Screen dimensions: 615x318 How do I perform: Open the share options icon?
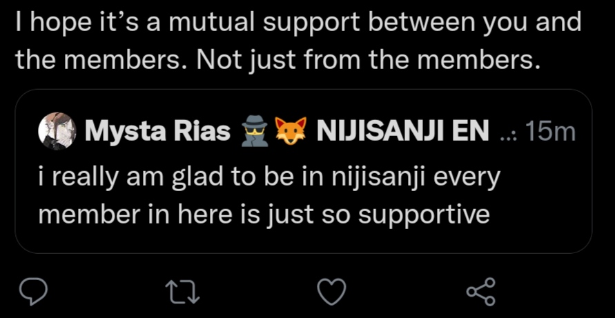click(x=480, y=292)
